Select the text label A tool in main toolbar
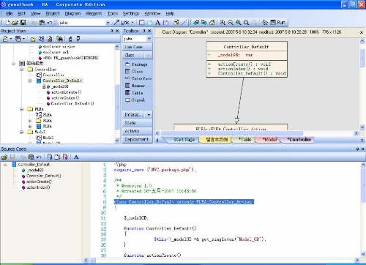366x265 pixels. 157,23
